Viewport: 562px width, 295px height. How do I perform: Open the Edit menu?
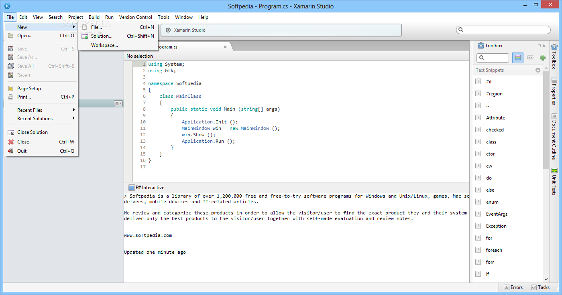coord(23,17)
